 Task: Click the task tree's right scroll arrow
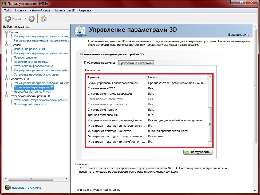pos(67,179)
